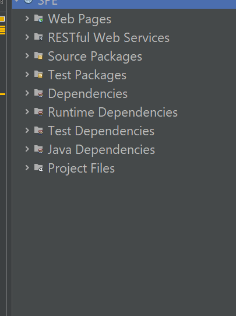Click the Java Dependencies folder icon

(38, 149)
